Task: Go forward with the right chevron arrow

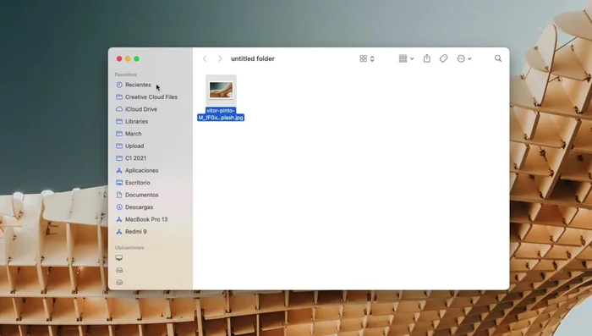Action: 220,58
